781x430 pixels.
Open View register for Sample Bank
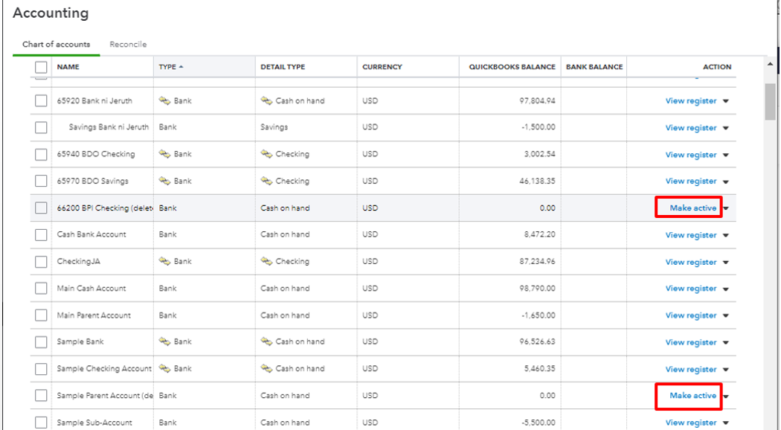(691, 342)
